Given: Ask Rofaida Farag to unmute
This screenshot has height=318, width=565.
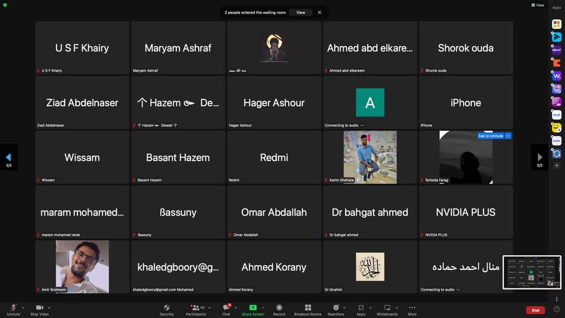Looking at the screenshot, I should (x=490, y=136).
